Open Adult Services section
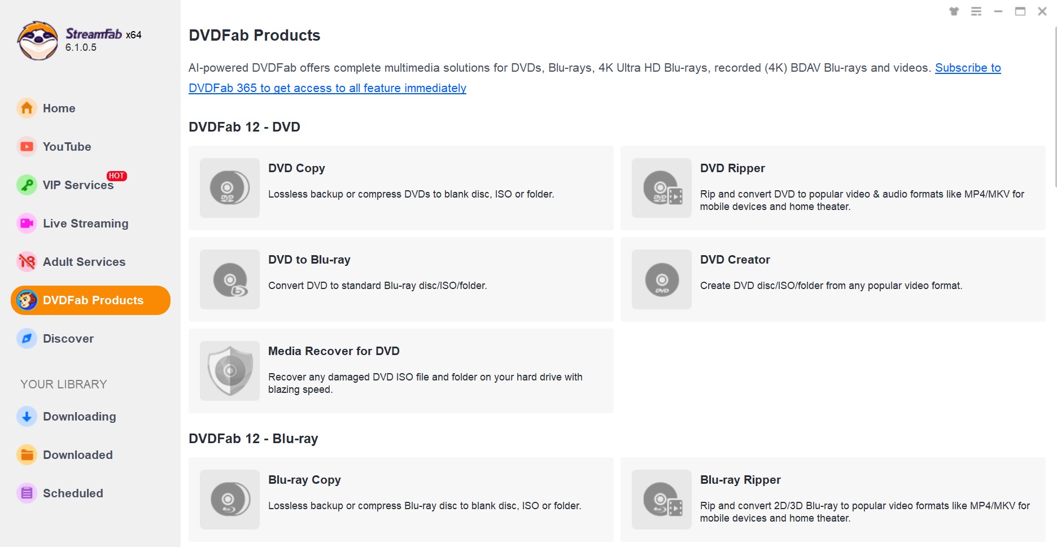Viewport: 1057px width, 547px height. [90, 261]
